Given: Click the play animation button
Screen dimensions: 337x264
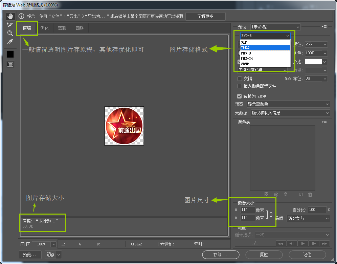Looking at the screenshot, I should [x=303, y=244].
